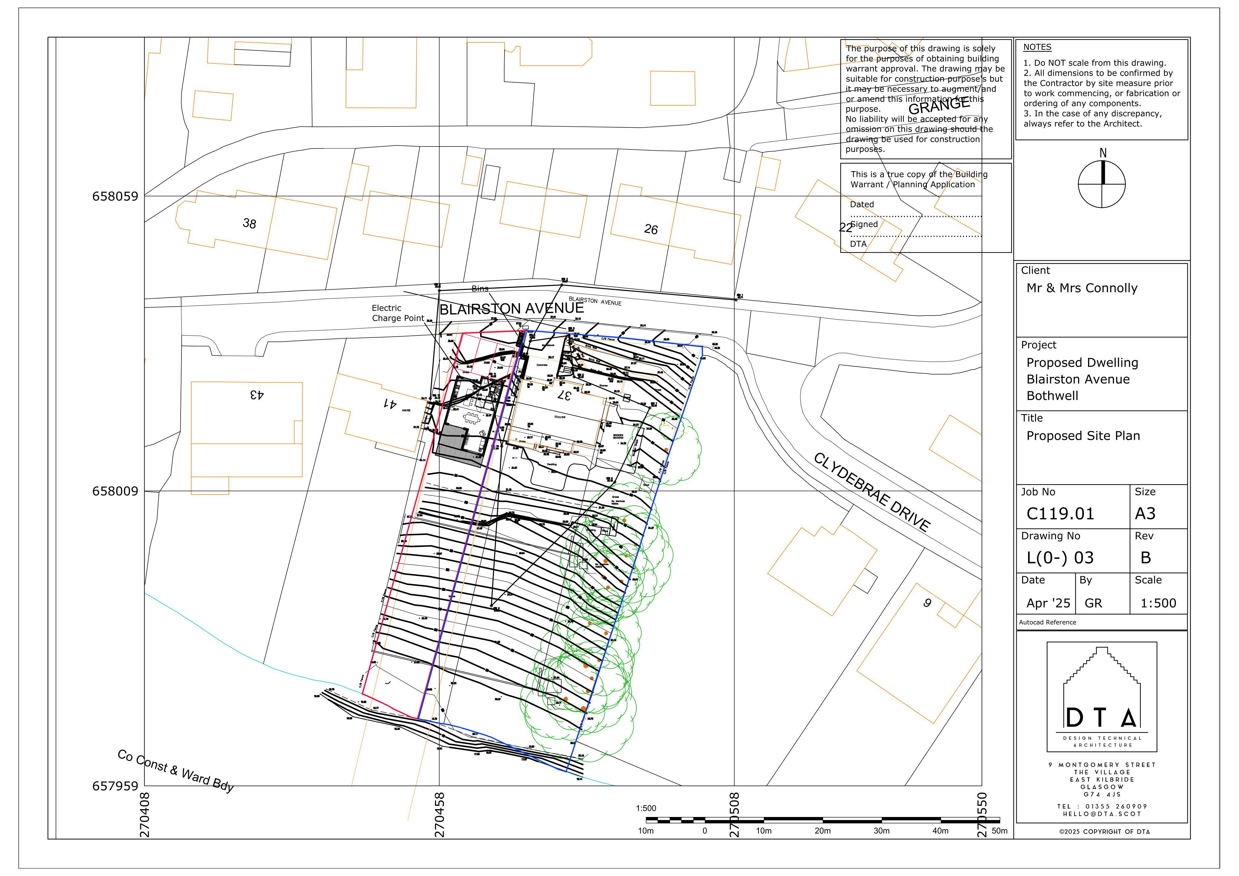Select northing grid label '657959'
Screen dimensions: 1239x876
click(x=115, y=786)
